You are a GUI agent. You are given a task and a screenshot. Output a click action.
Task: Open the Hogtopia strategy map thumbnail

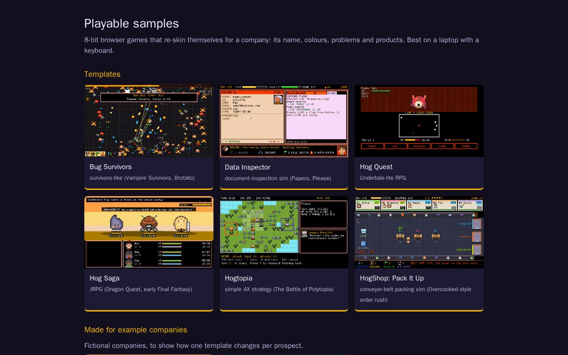tap(284, 232)
